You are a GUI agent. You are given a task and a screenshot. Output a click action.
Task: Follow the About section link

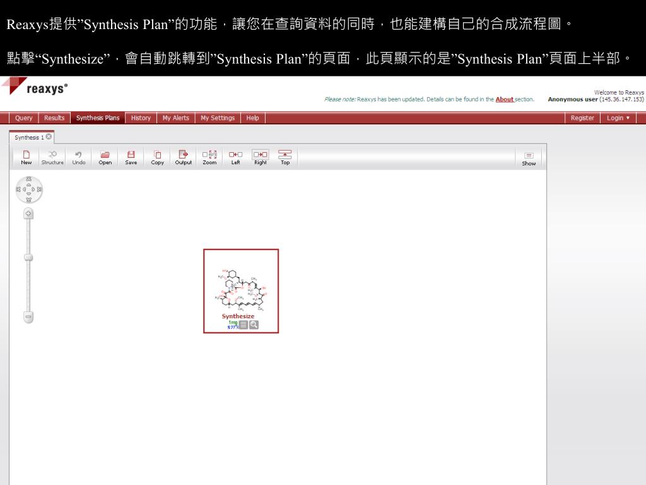[504, 99]
